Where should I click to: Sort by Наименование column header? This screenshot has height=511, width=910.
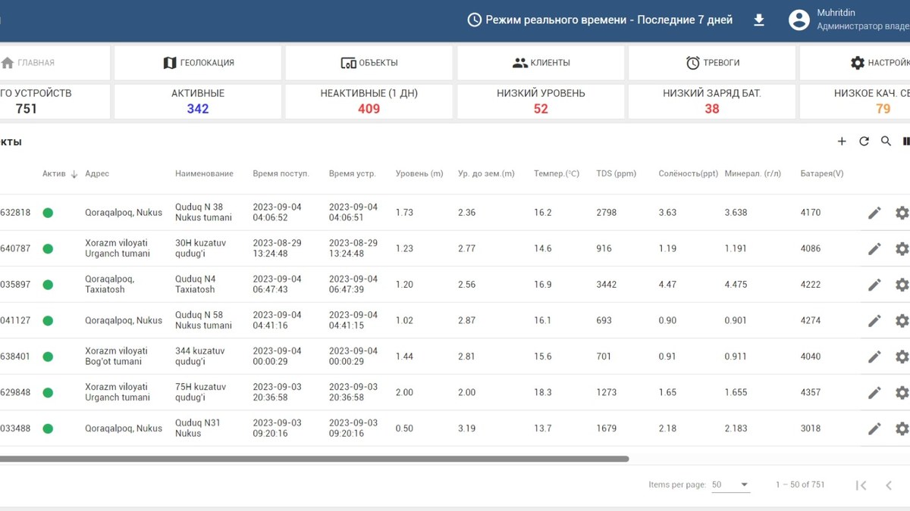(x=204, y=174)
